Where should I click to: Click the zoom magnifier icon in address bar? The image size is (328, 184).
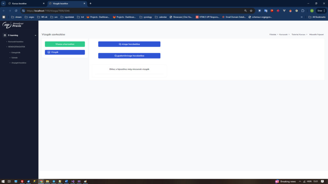[245, 11]
